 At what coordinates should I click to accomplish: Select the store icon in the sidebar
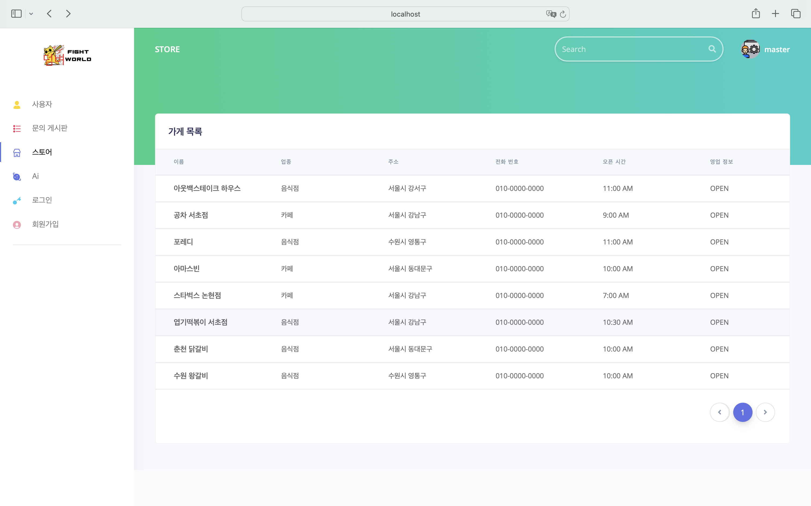point(17,153)
